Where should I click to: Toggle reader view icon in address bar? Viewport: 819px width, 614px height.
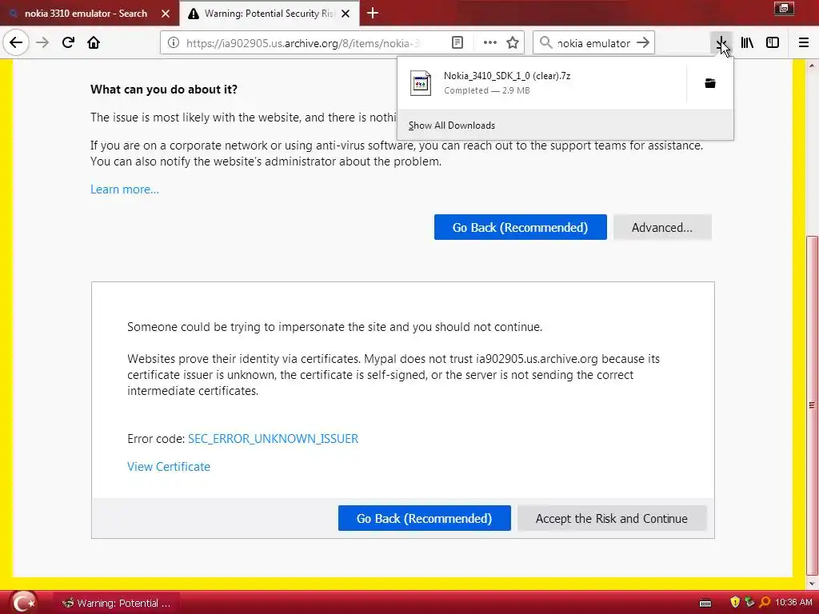457,43
